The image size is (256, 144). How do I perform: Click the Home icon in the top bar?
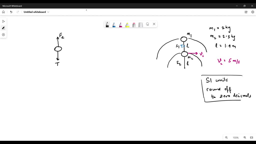[3, 12]
